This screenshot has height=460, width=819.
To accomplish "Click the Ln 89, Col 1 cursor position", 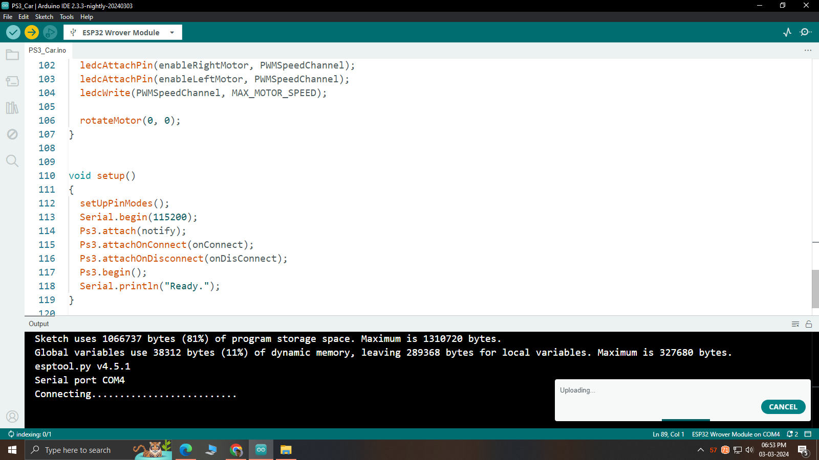I will click(x=668, y=434).
